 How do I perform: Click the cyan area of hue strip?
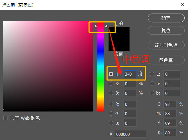(x=101, y=66)
